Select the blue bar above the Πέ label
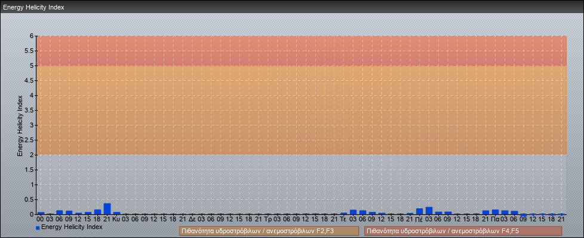This screenshot has height=238, width=584. tap(419, 211)
